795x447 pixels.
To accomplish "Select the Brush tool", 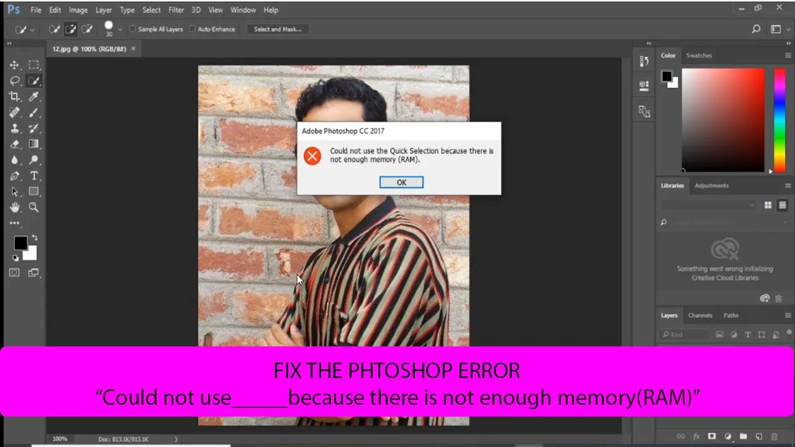I will 34,112.
